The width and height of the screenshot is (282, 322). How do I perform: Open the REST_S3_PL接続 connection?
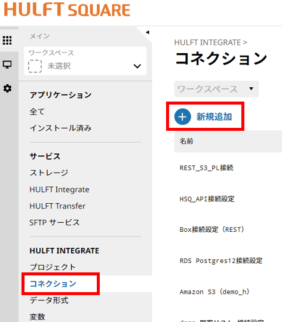(x=206, y=168)
